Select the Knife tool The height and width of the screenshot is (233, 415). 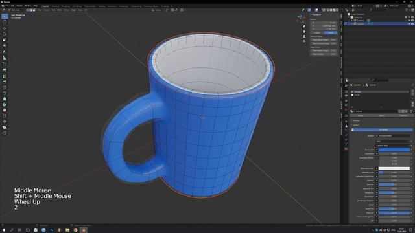pos(5,93)
